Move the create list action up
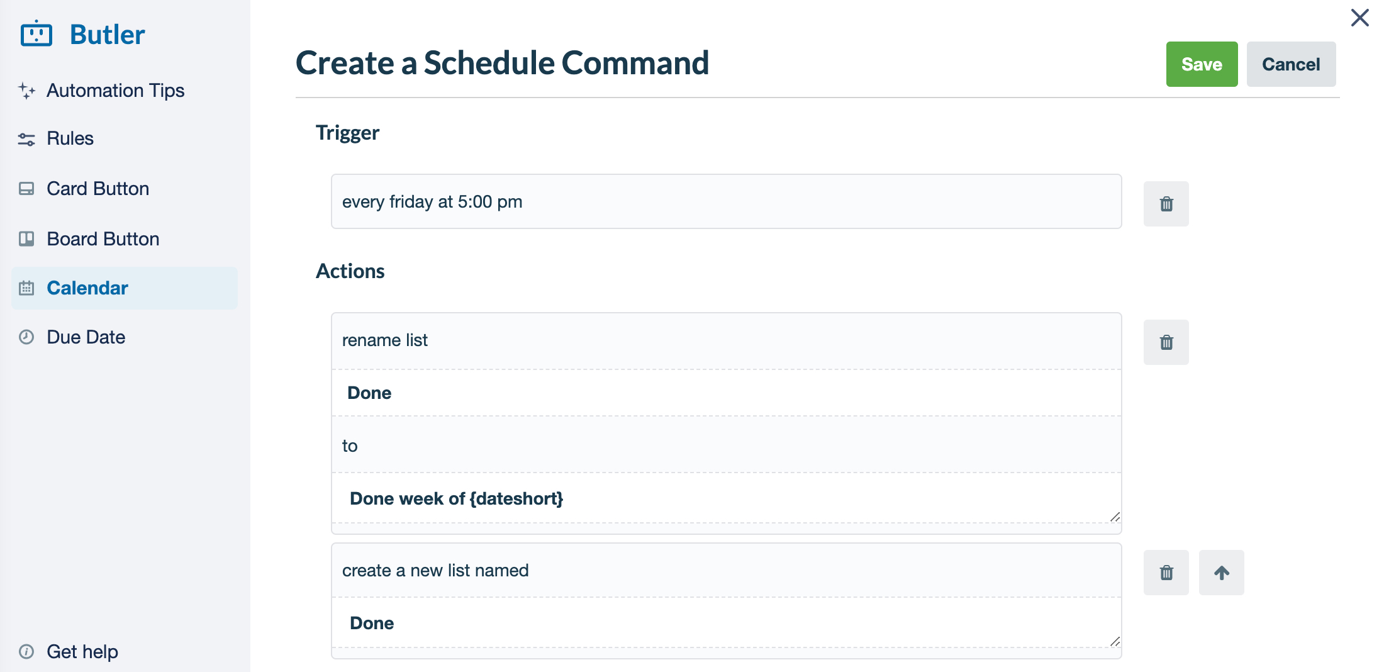The height and width of the screenshot is (672, 1384). (x=1221, y=572)
